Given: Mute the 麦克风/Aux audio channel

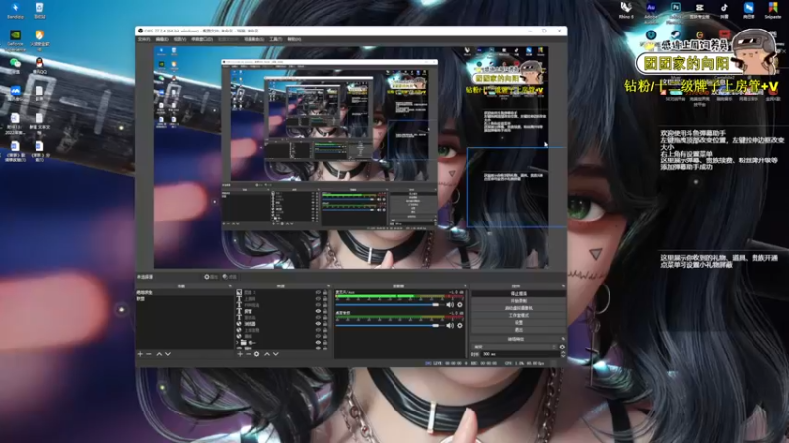Looking at the screenshot, I should pyautogui.click(x=450, y=305).
